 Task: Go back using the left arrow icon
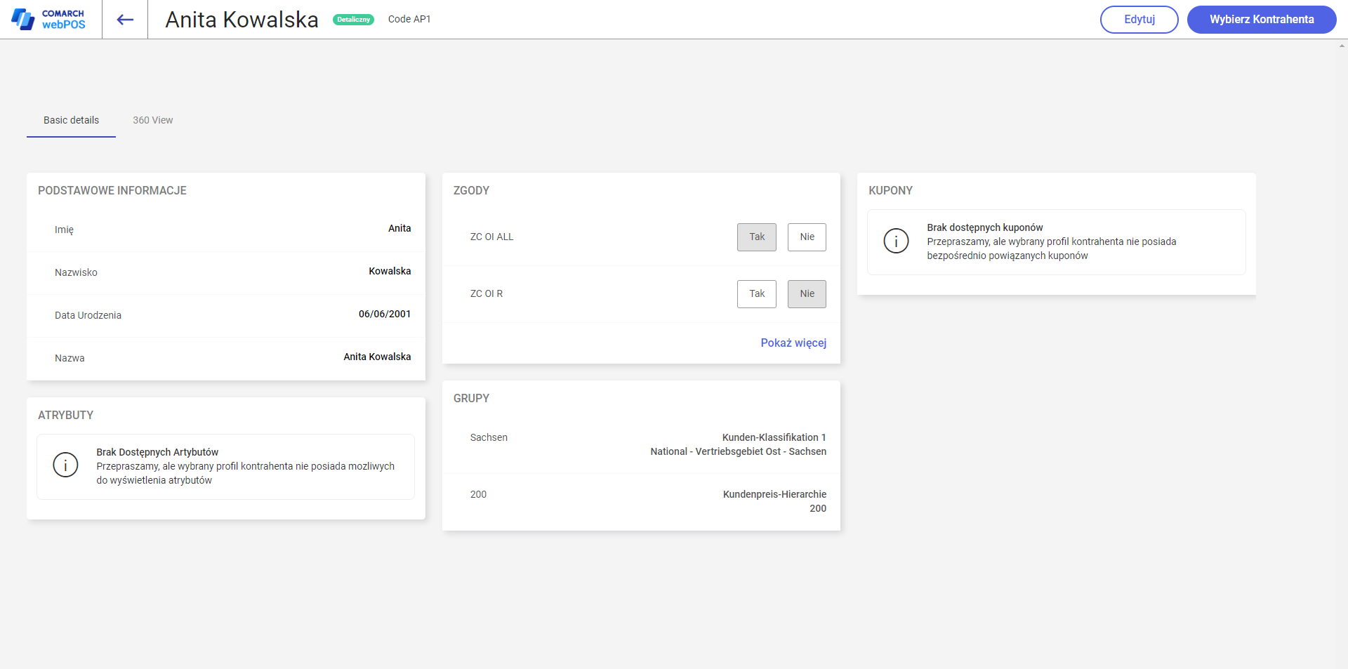coord(125,20)
